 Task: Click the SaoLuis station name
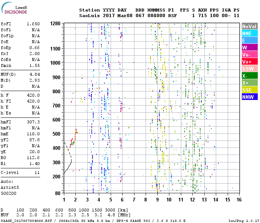tap(90, 16)
